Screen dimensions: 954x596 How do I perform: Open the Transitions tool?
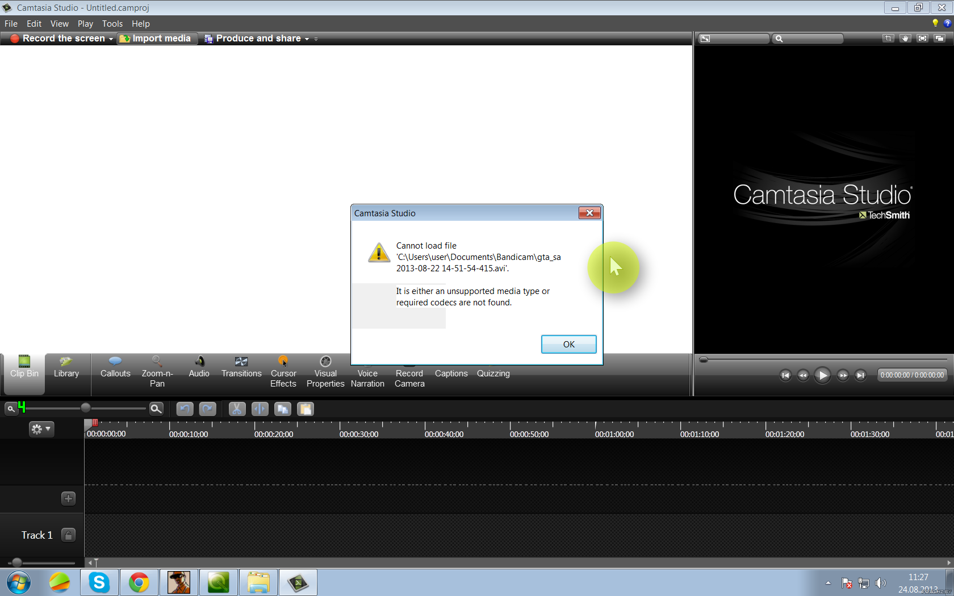click(241, 367)
